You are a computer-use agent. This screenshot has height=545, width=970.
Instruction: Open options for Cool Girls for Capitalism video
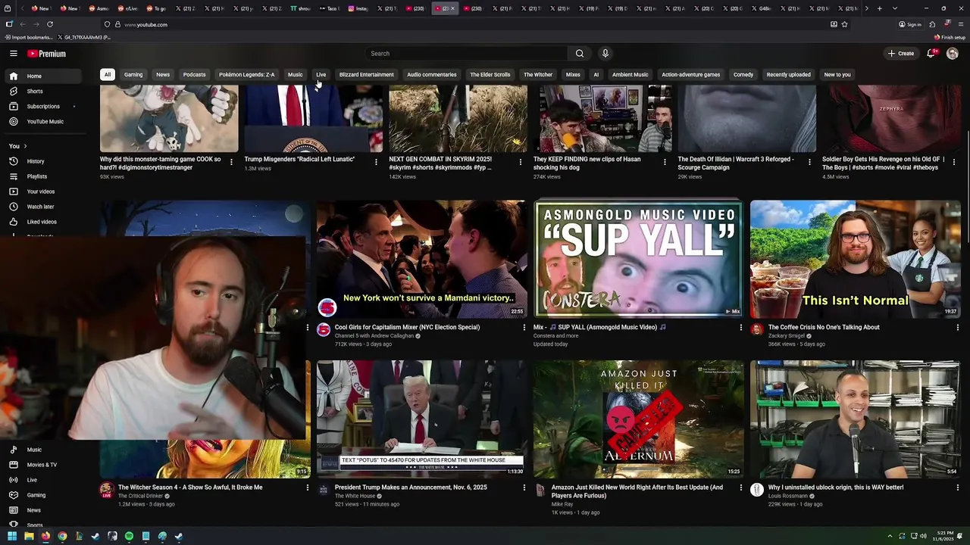pos(524,328)
